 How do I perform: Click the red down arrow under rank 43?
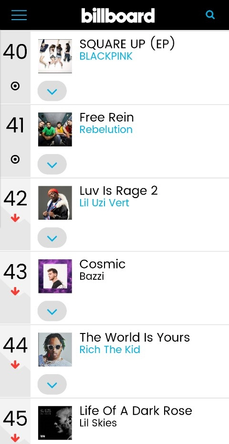coord(15,291)
